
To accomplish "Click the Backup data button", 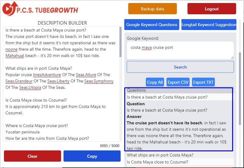I will point(152,9).
